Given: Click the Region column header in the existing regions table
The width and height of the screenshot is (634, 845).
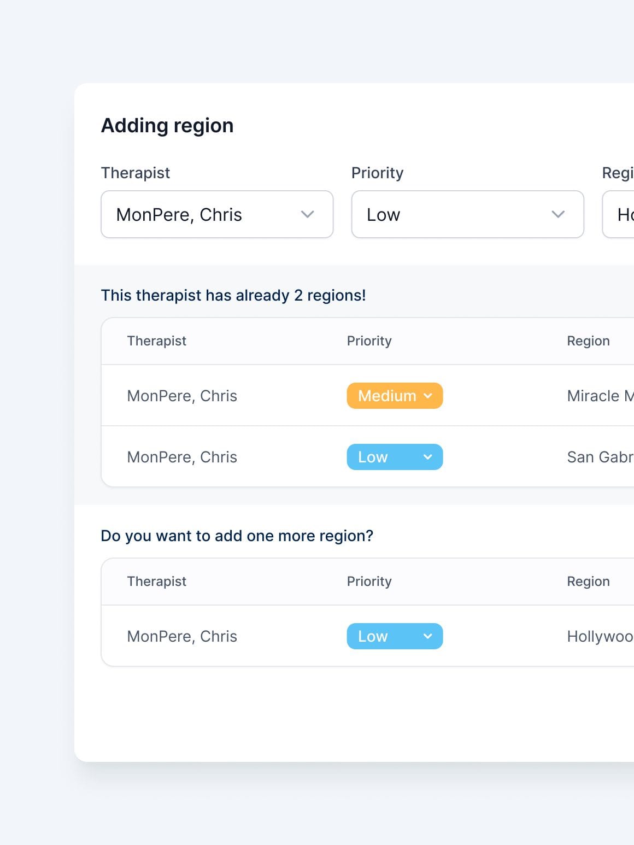Looking at the screenshot, I should click(588, 341).
